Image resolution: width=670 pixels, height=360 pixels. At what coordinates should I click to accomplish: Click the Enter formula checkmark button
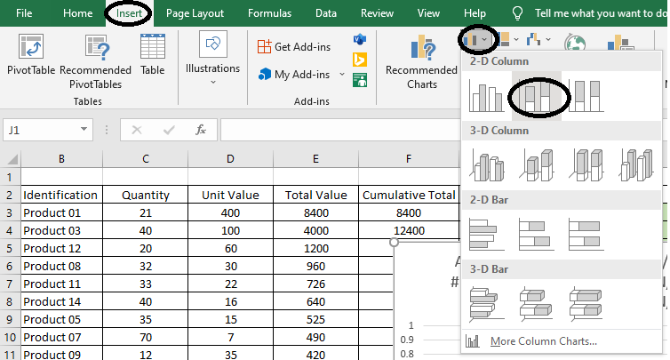169,130
